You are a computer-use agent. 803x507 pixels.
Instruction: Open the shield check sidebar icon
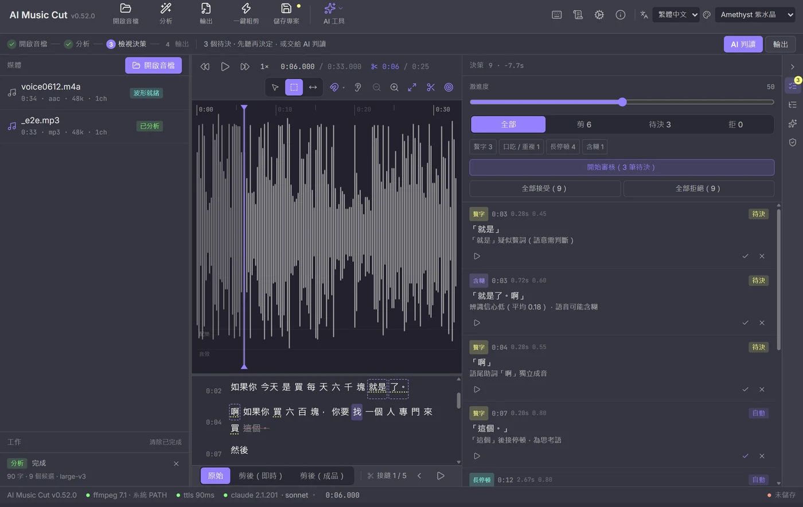793,142
